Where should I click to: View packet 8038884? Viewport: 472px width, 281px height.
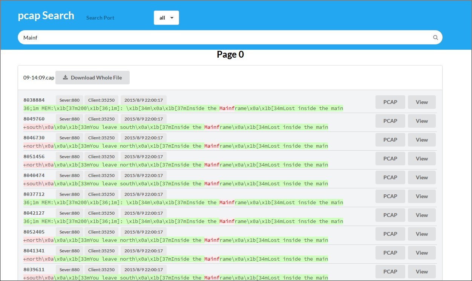[422, 102]
